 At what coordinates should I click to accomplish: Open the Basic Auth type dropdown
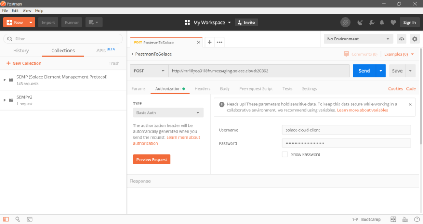168,113
